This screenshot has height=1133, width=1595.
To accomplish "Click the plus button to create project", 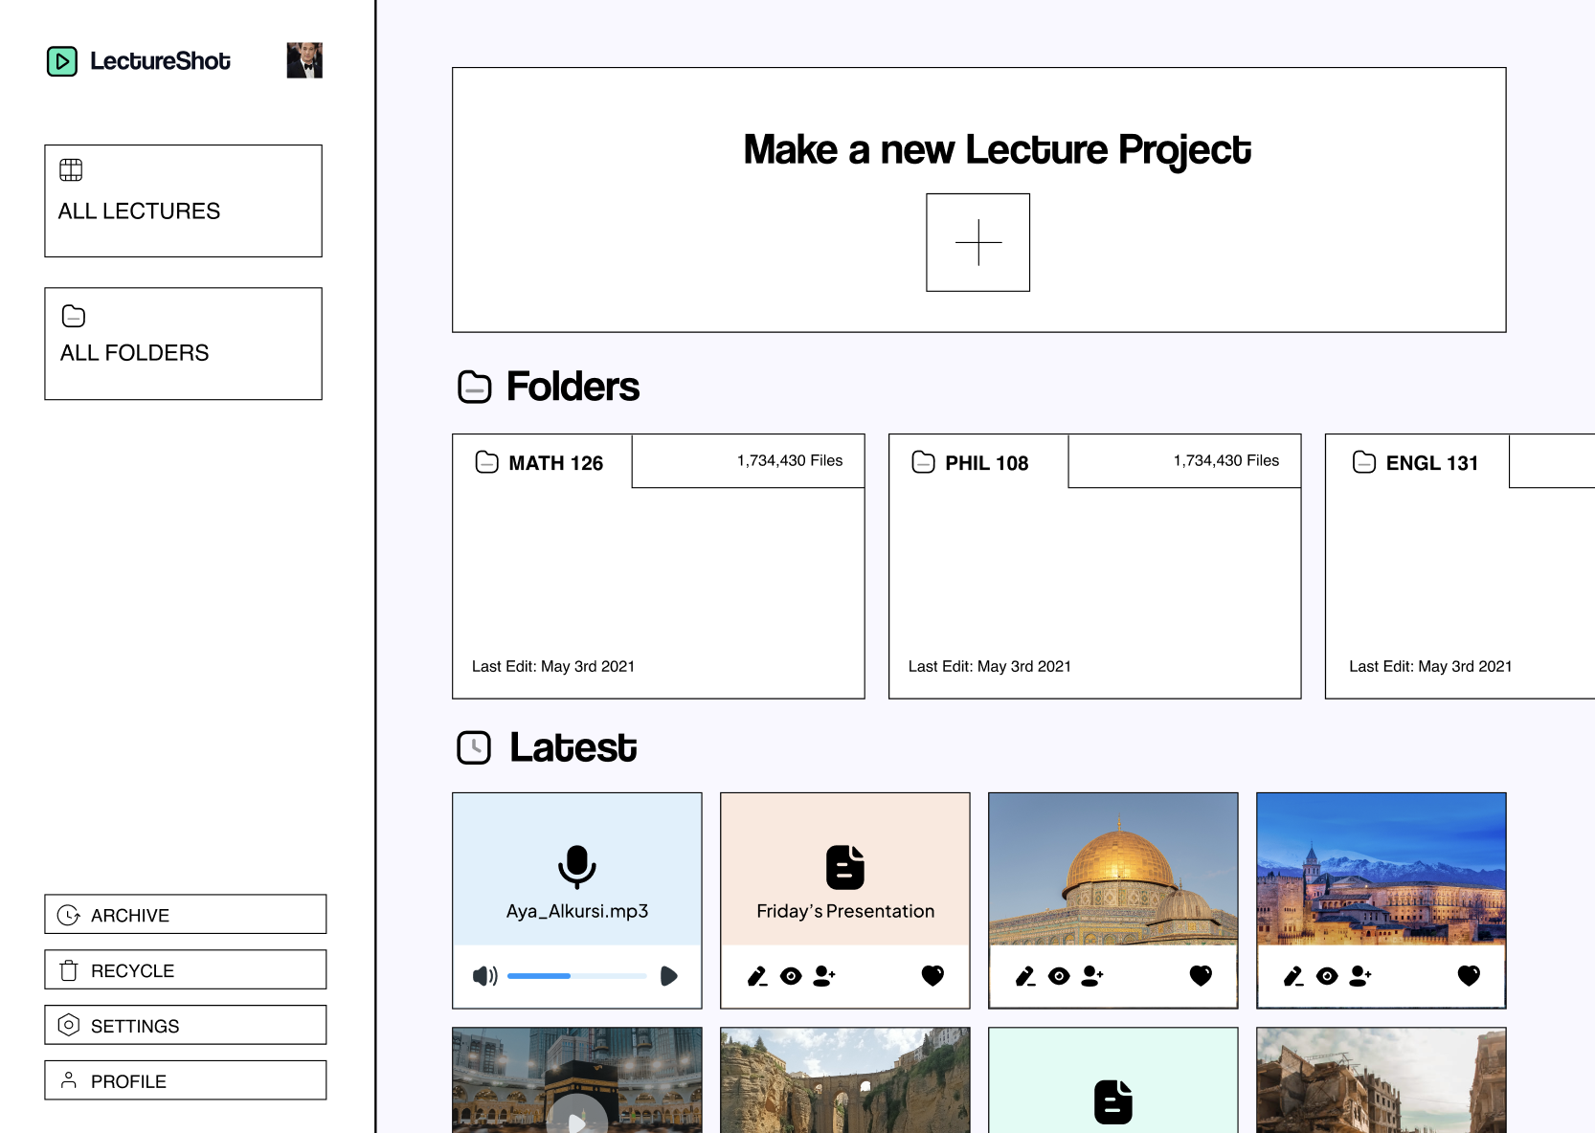I will [978, 242].
